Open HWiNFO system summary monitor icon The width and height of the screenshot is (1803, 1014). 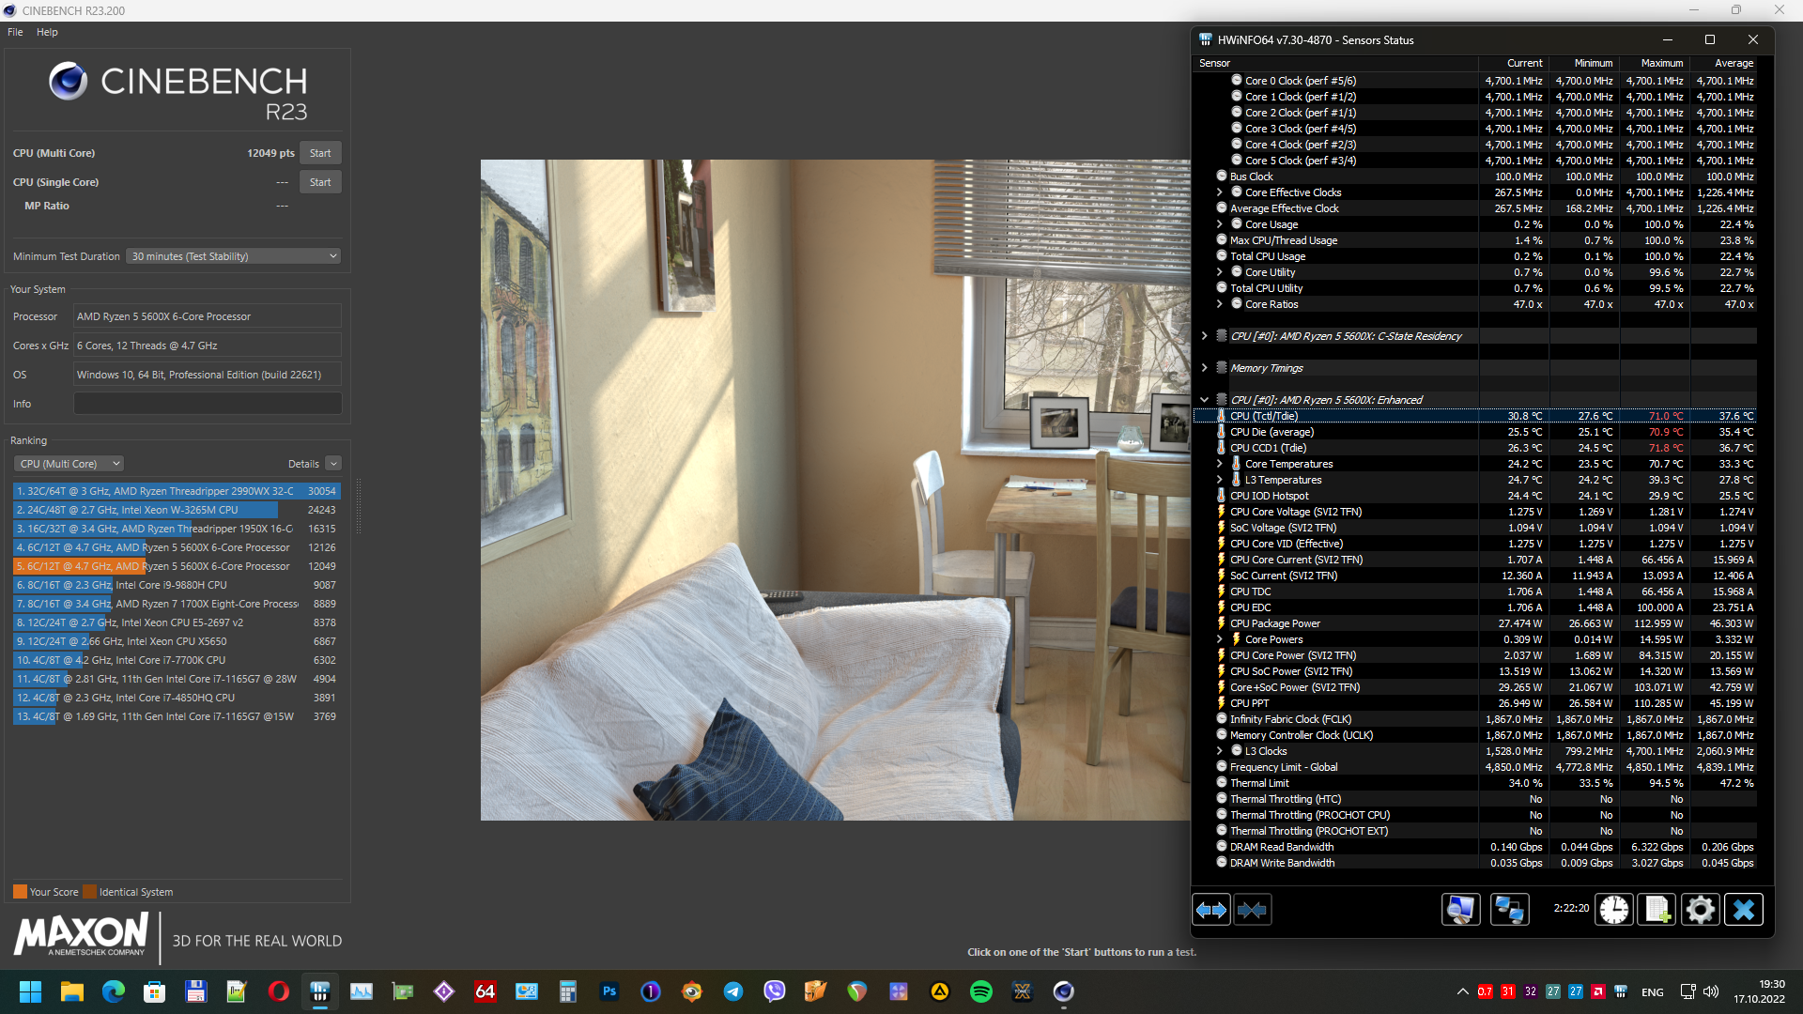(1460, 910)
